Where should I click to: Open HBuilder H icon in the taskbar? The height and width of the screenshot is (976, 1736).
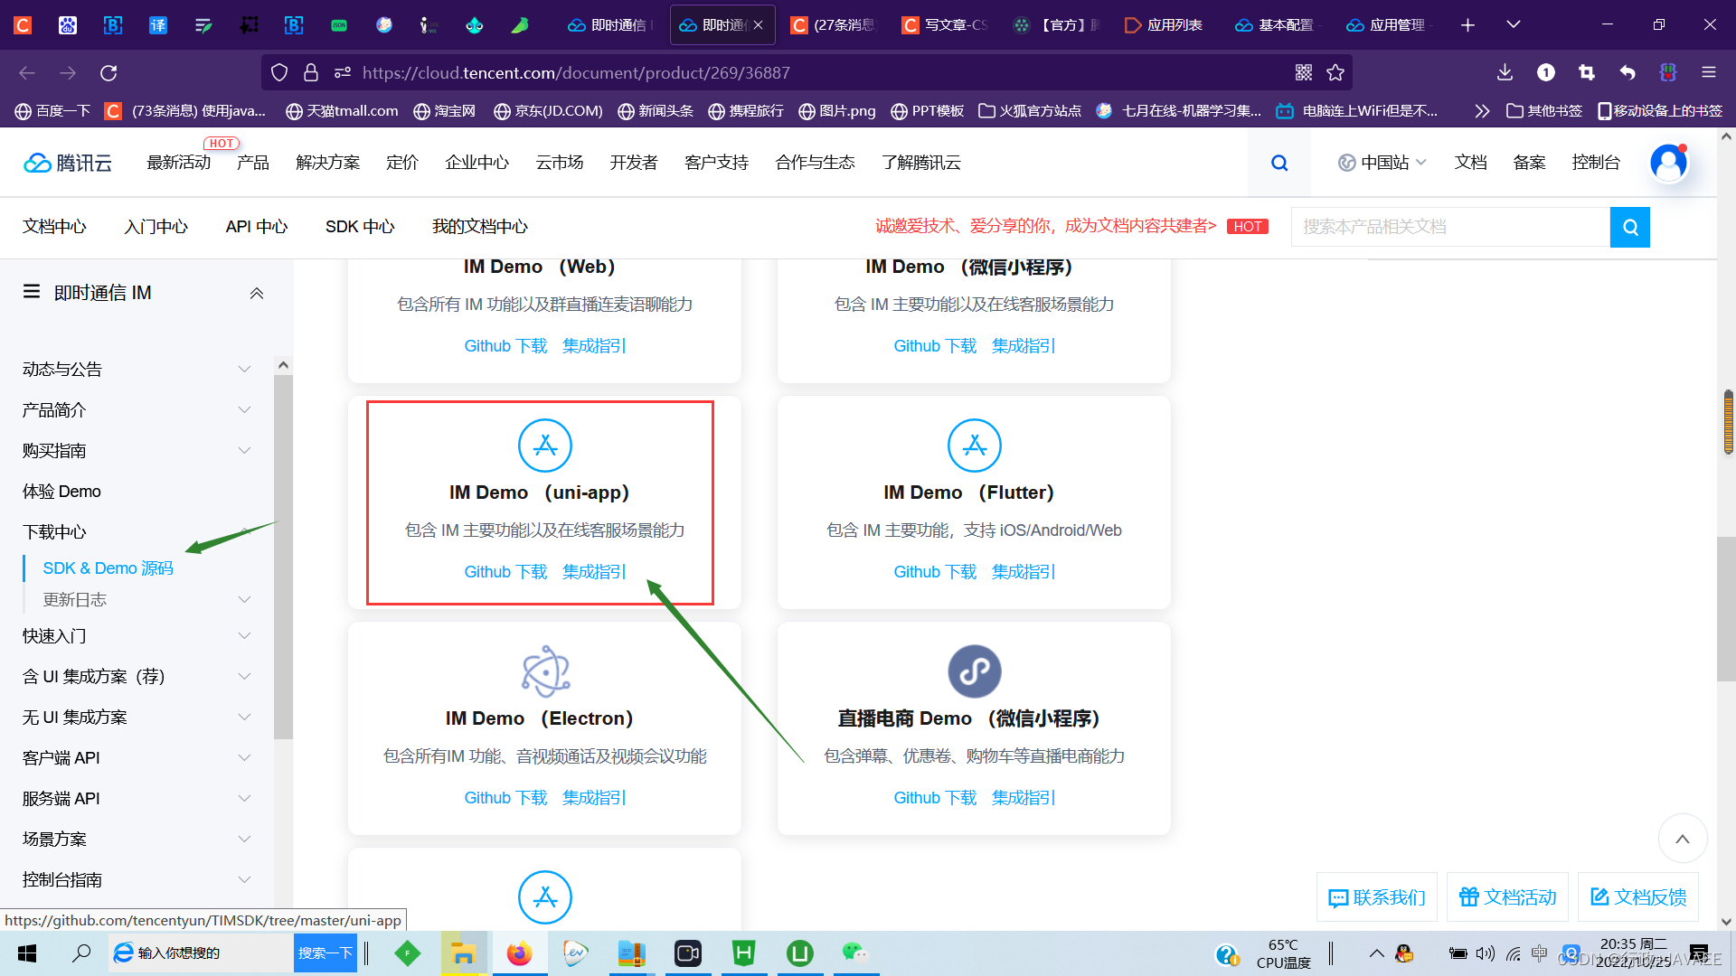coord(743,953)
